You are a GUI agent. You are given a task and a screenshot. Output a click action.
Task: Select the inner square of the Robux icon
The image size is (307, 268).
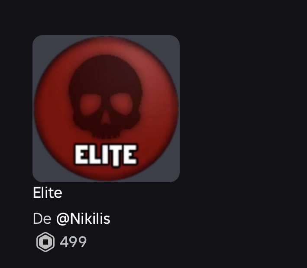pyautogui.click(x=45, y=242)
